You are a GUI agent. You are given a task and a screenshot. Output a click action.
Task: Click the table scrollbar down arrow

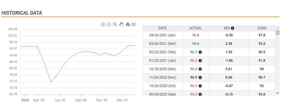point(278,93)
